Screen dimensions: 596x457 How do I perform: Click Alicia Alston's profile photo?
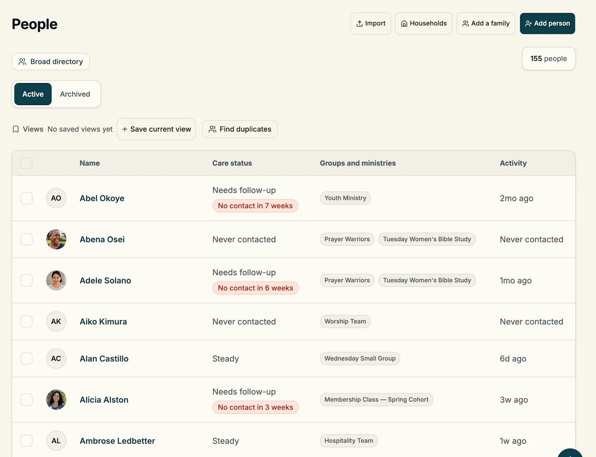[x=56, y=400]
